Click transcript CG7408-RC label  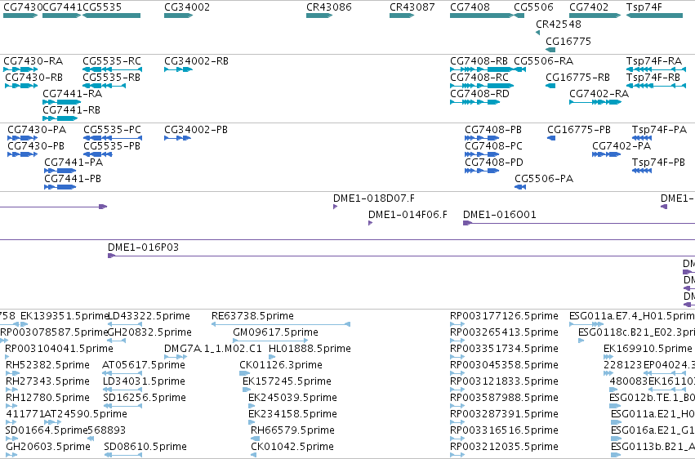(x=479, y=78)
